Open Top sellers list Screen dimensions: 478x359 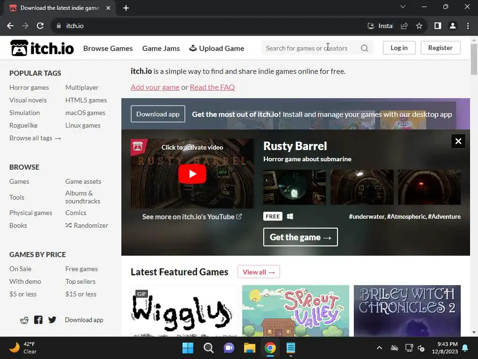(x=80, y=281)
